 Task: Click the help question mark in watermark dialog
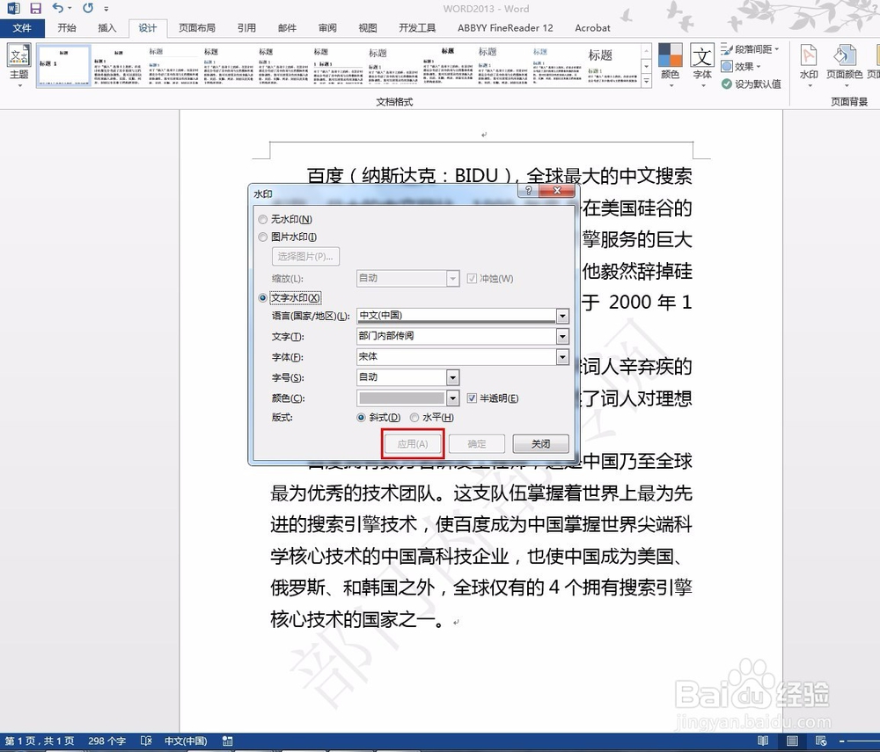tap(528, 191)
